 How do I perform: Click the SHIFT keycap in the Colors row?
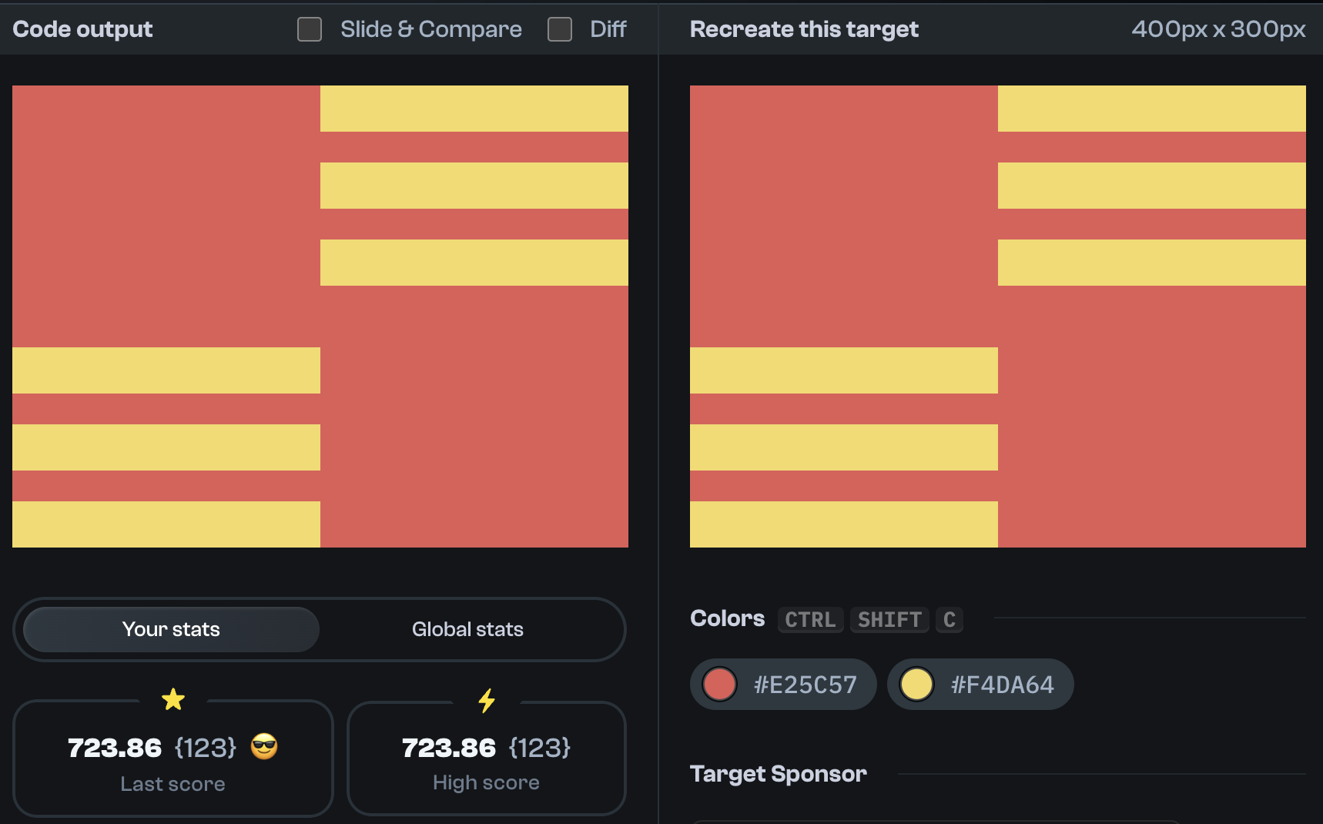(889, 620)
